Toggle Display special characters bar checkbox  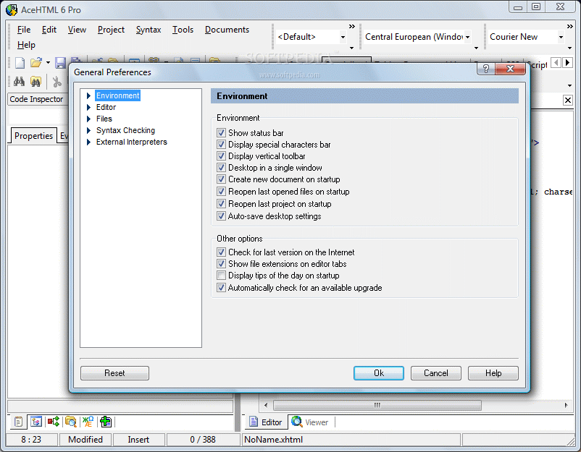tap(221, 144)
